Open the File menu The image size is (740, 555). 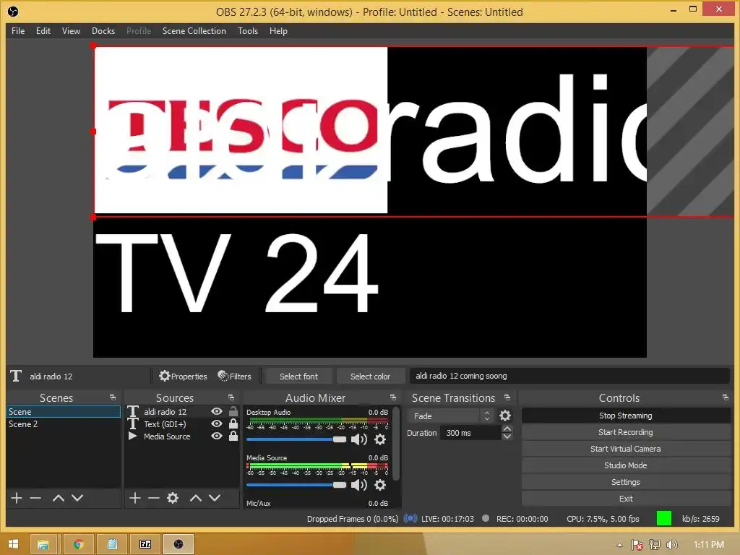[18, 30]
